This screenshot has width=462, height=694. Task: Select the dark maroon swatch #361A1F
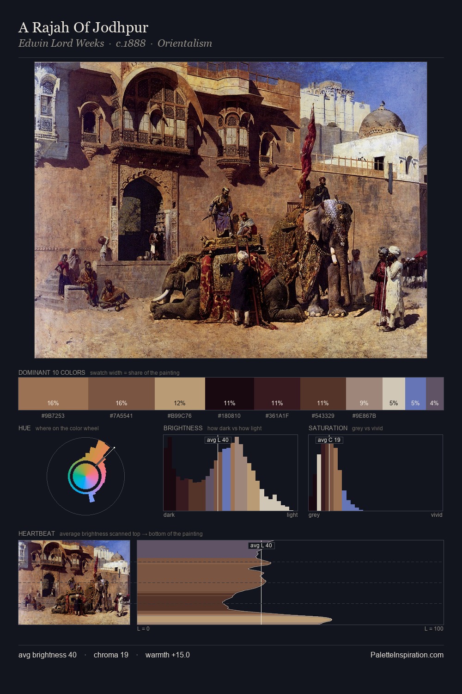pyautogui.click(x=277, y=394)
